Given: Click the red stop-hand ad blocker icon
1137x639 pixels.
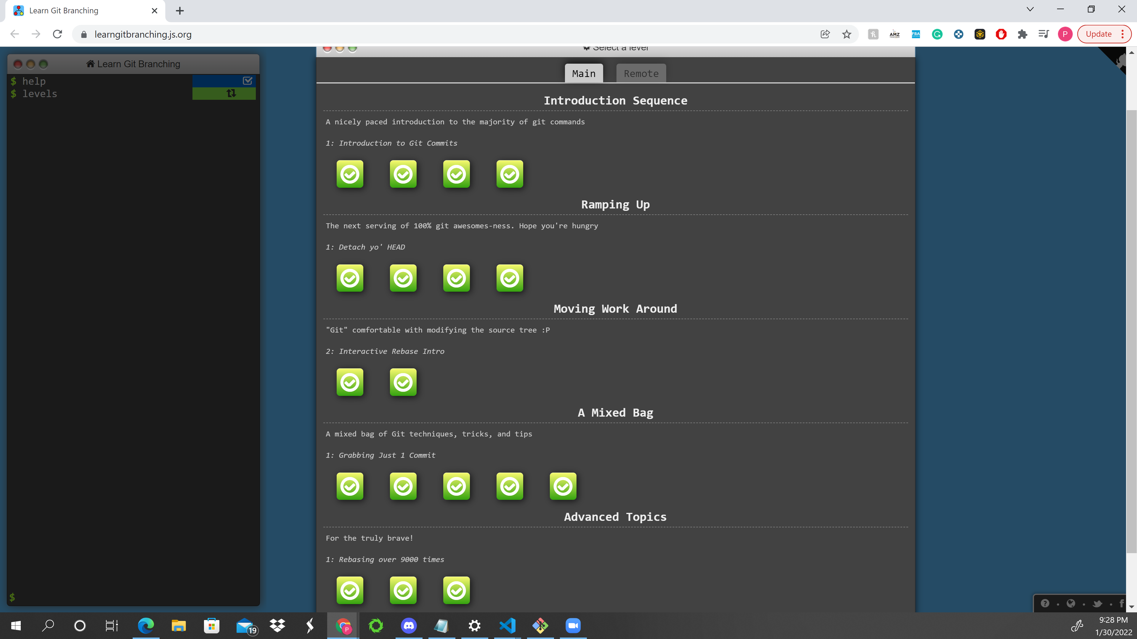Looking at the screenshot, I should (1001, 34).
